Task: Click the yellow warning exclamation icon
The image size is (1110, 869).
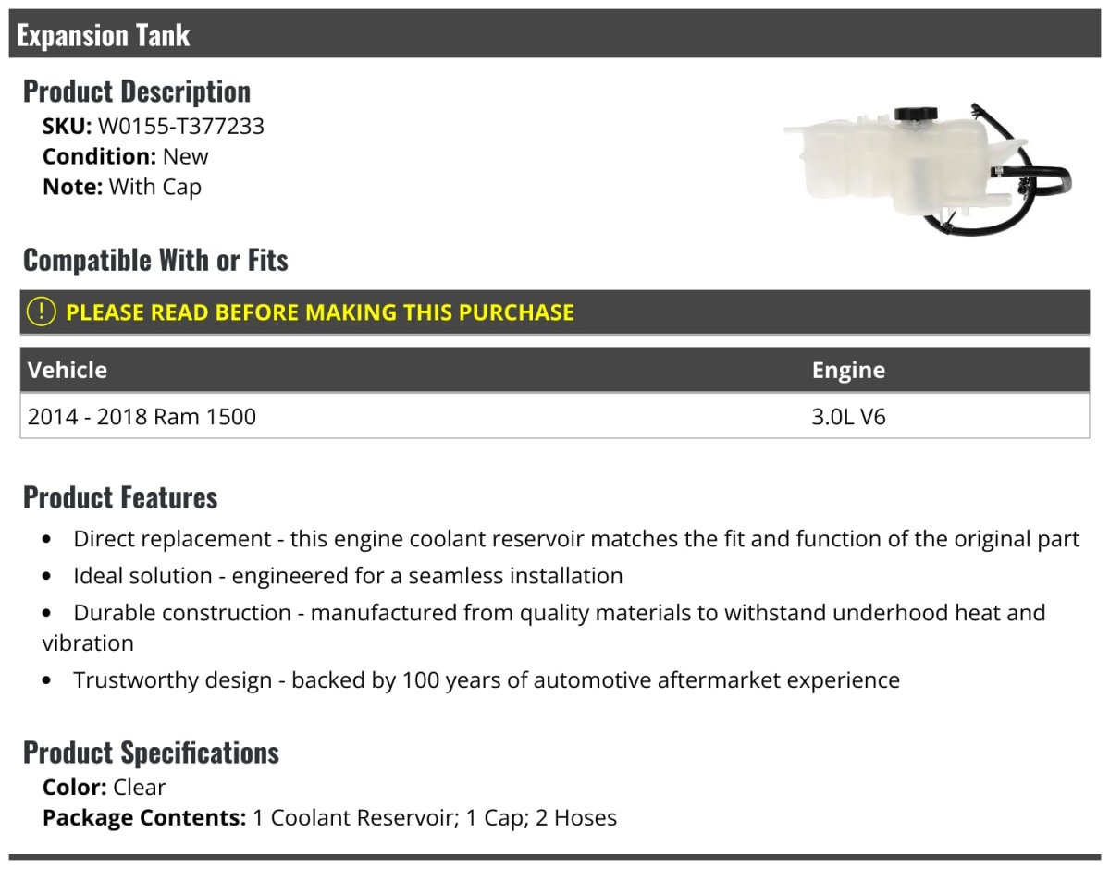Action: 42,312
